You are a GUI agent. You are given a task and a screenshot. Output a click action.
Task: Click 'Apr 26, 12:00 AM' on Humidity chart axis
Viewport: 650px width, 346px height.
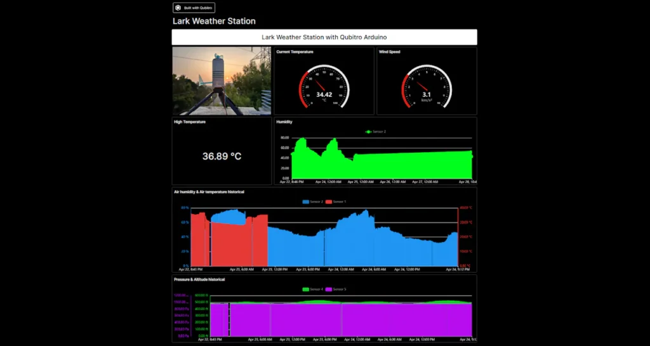(x=392, y=182)
